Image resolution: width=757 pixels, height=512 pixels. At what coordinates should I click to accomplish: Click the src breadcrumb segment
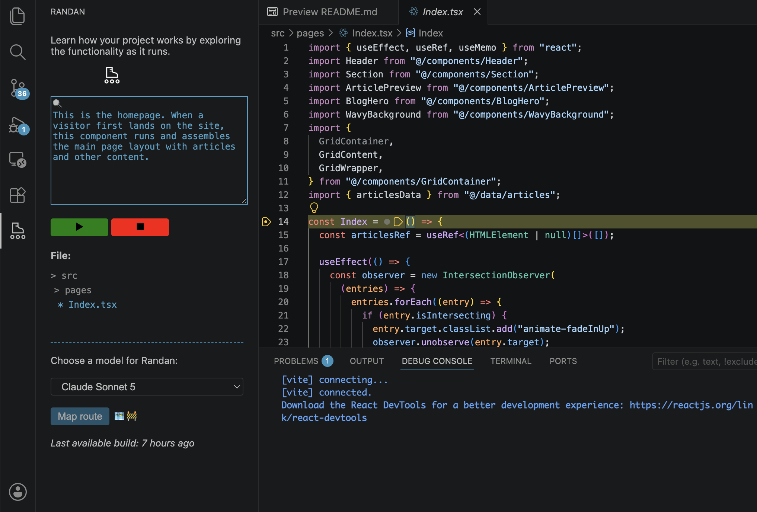(278, 33)
